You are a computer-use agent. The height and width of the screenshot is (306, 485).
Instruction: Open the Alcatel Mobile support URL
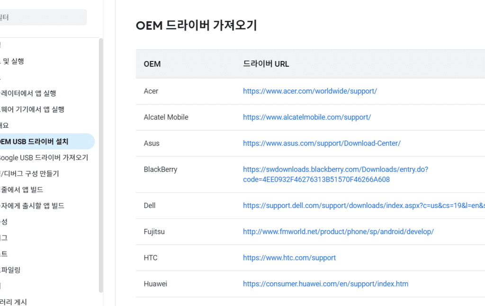tap(306, 117)
